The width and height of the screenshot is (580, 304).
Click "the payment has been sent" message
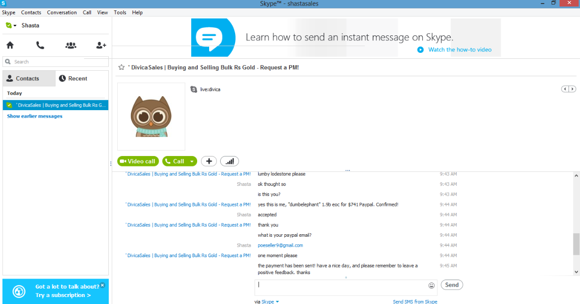click(x=338, y=269)
